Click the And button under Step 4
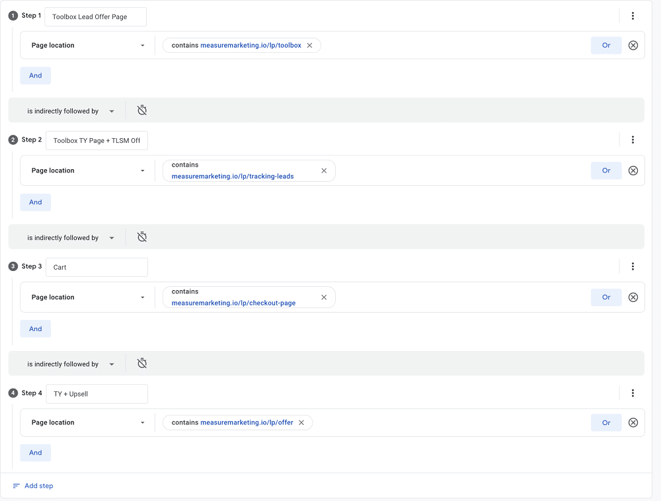The height and width of the screenshot is (501, 661). click(35, 453)
